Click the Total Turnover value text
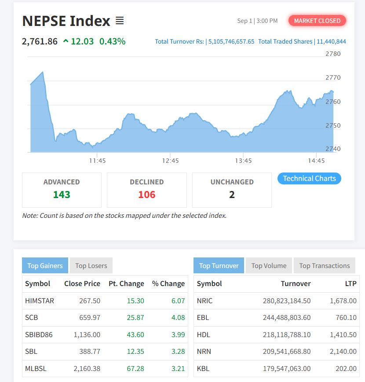Image resolution: width=365 pixels, height=382 pixels. click(x=230, y=41)
